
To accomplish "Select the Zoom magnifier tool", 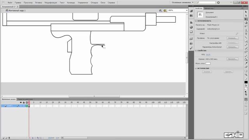I will coord(246,75).
